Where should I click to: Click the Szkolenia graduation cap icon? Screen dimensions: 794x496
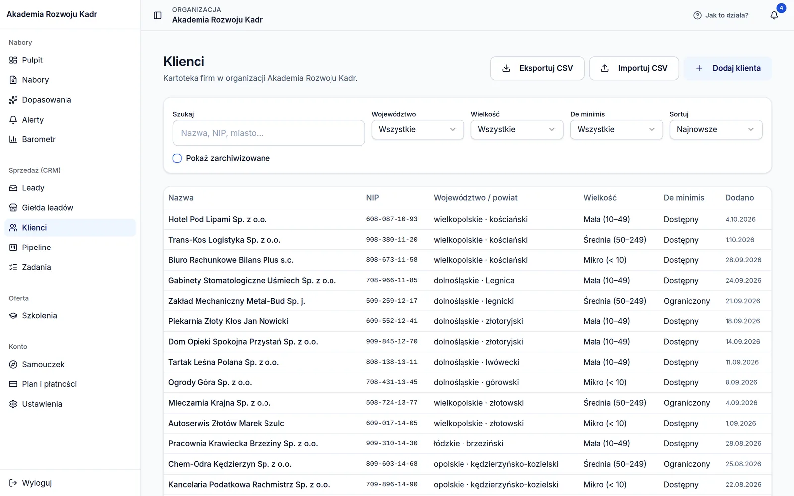pyautogui.click(x=13, y=316)
